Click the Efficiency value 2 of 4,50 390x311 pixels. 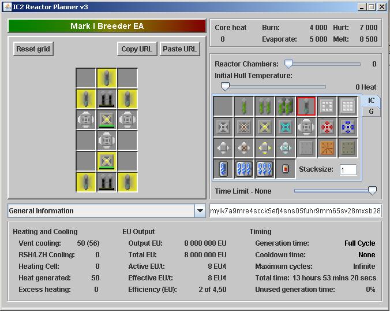(212, 289)
